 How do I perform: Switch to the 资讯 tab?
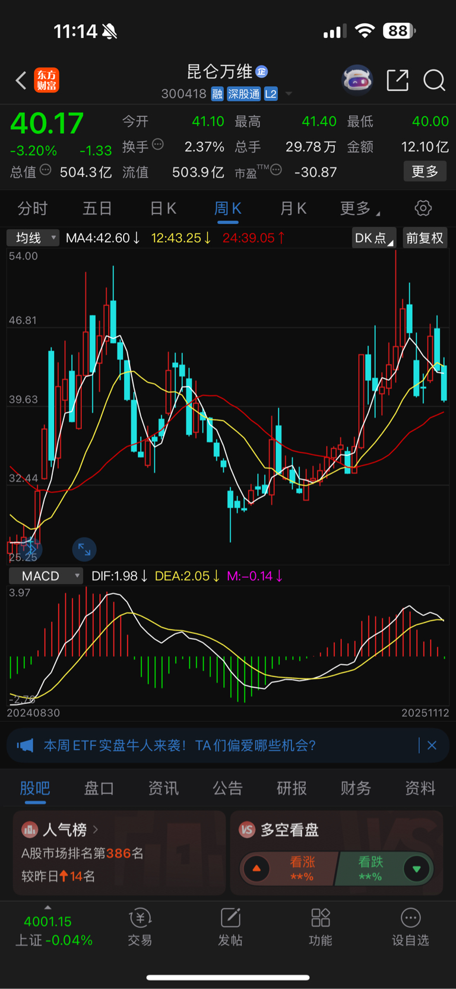(x=163, y=788)
